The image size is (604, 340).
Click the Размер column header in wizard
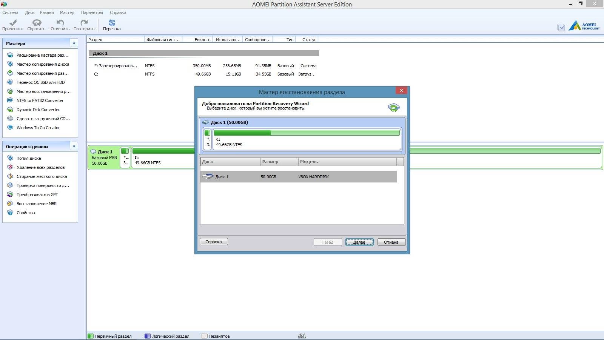[x=279, y=162]
